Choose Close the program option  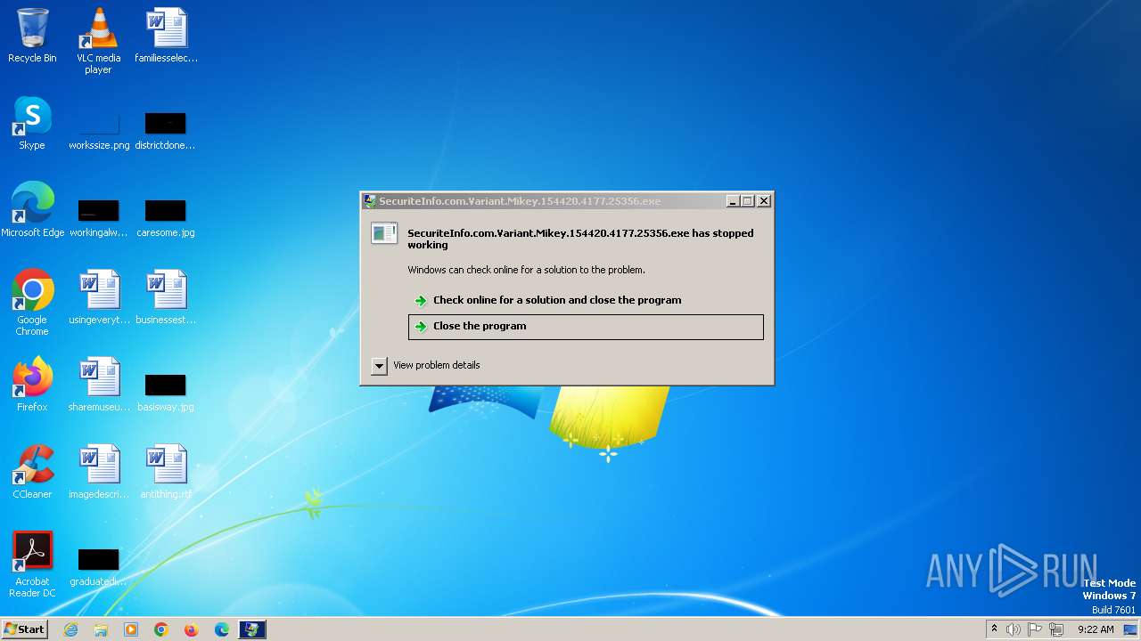click(x=586, y=327)
